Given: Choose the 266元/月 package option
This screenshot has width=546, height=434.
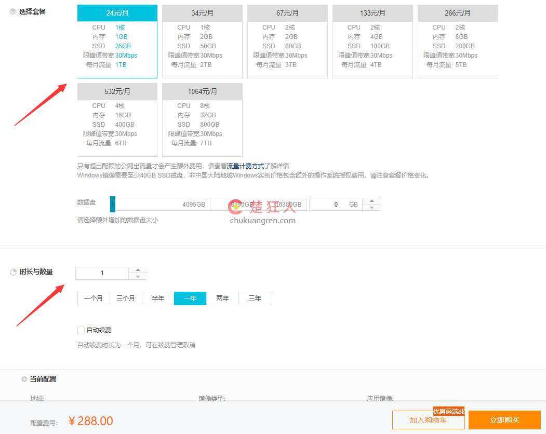Looking at the screenshot, I should click(x=457, y=42).
